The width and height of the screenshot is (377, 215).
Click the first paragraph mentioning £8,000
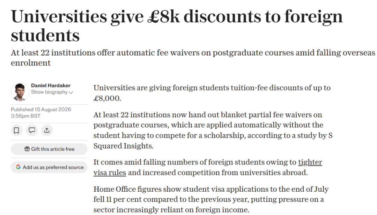tap(212, 93)
